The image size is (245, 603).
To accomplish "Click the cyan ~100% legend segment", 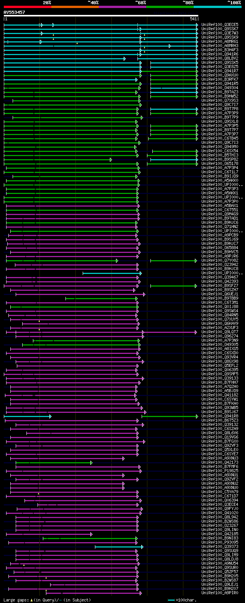I will point(217,7).
